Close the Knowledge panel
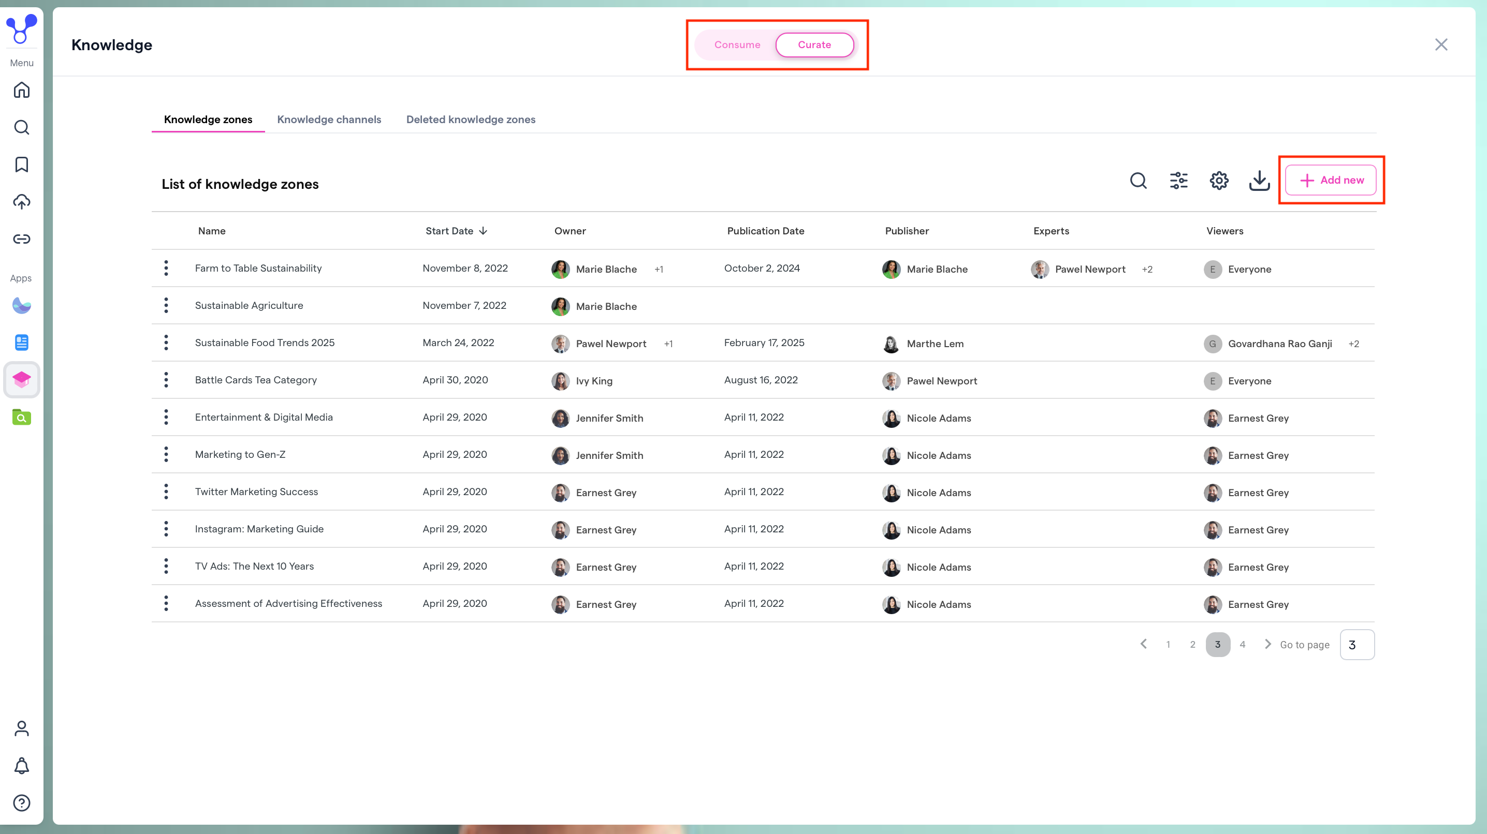This screenshot has height=834, width=1487. [x=1441, y=44]
